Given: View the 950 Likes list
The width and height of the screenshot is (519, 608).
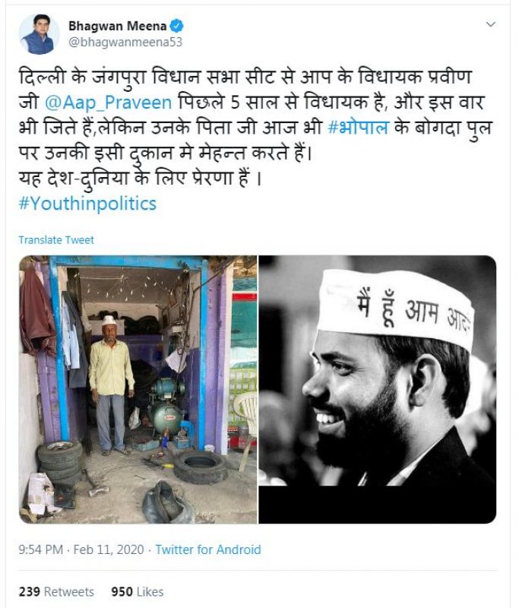Looking at the screenshot, I should coord(138,592).
